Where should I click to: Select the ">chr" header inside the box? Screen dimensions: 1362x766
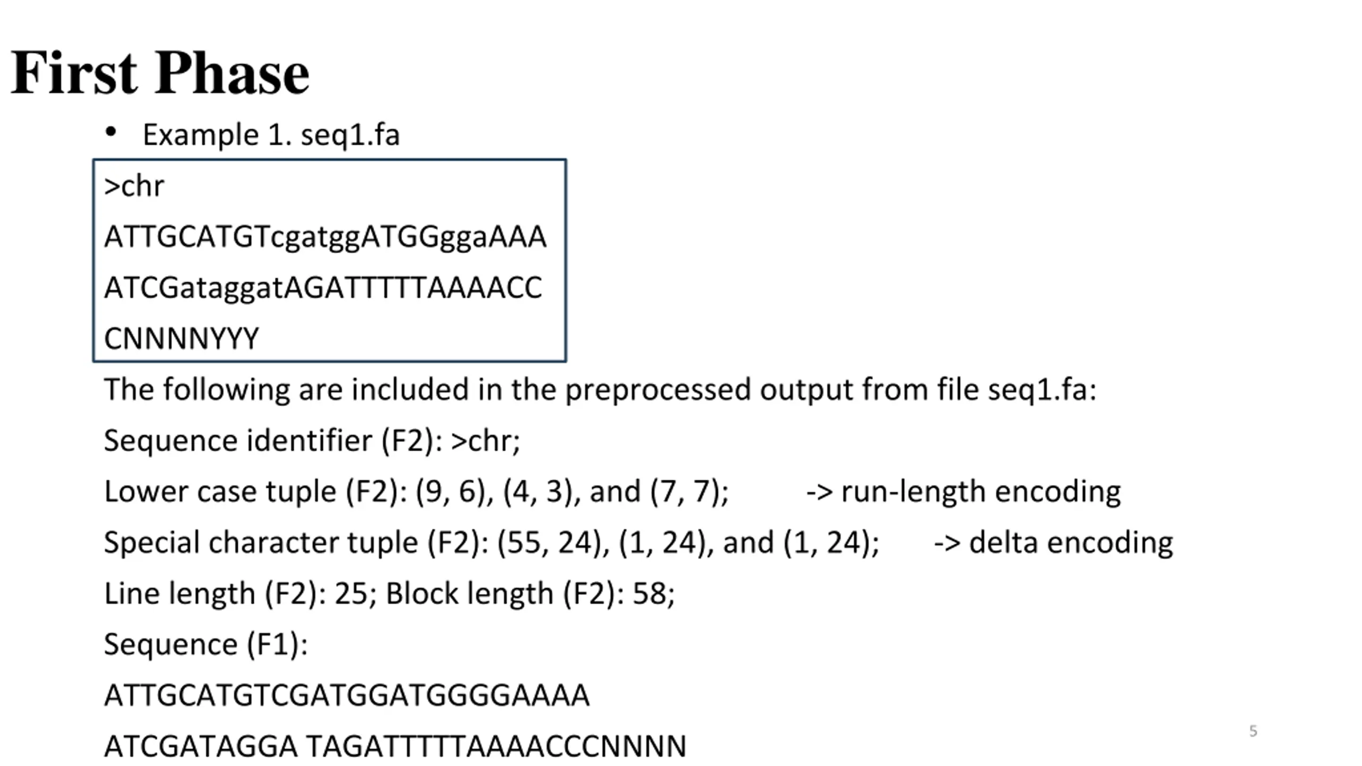pos(134,187)
